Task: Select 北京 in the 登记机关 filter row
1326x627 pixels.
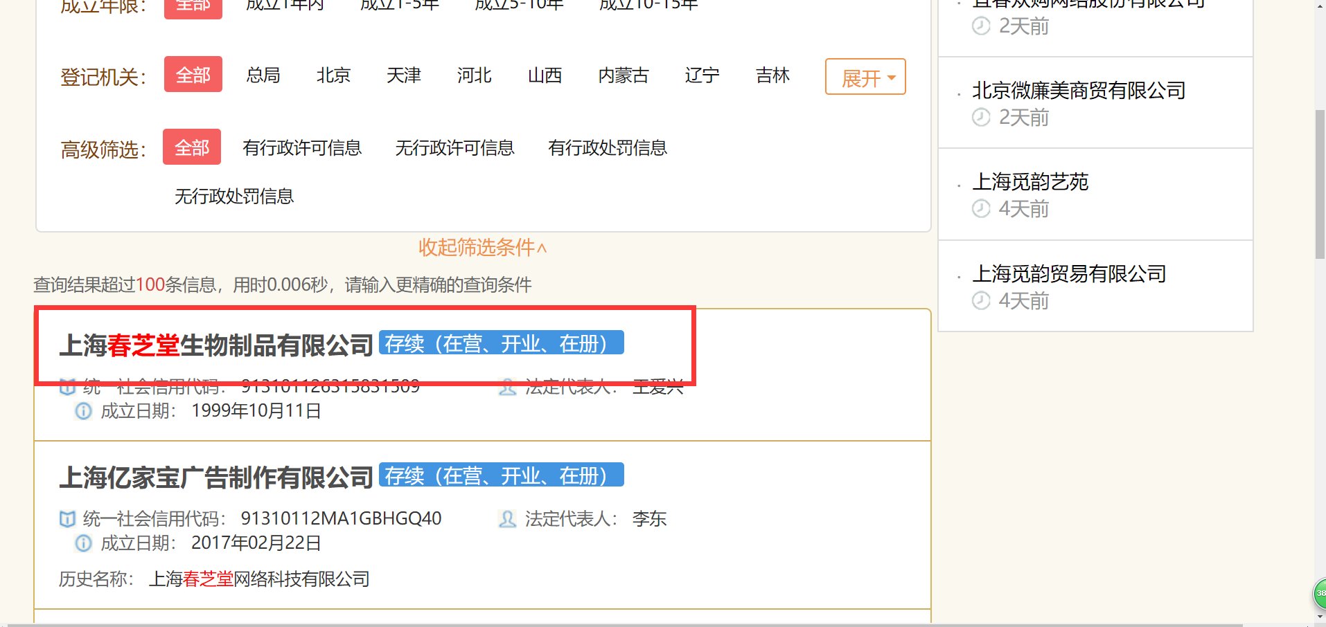Action: [333, 75]
